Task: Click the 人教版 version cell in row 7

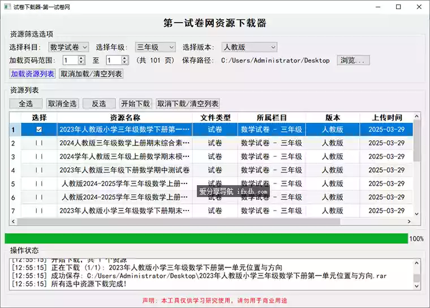Action: [333, 211]
